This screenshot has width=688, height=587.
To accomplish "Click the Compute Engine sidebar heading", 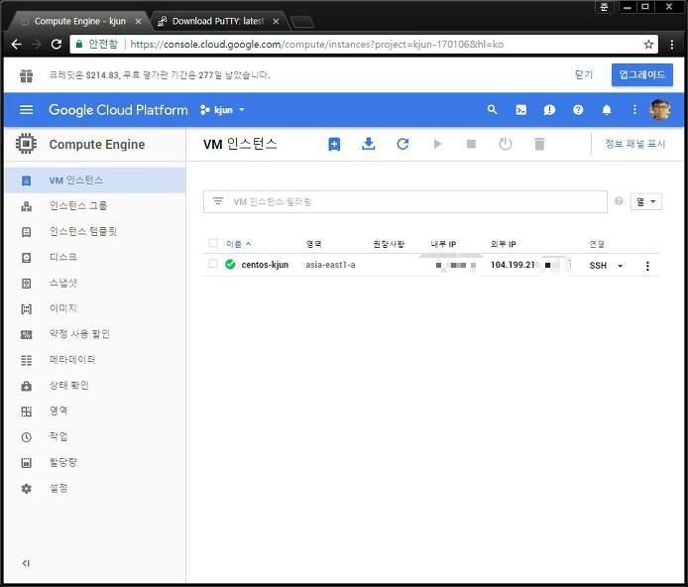I will tap(97, 145).
